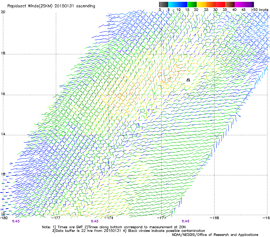Click the legend value '35' under color bar
The image size is (270, 237).
tap(225, 10)
